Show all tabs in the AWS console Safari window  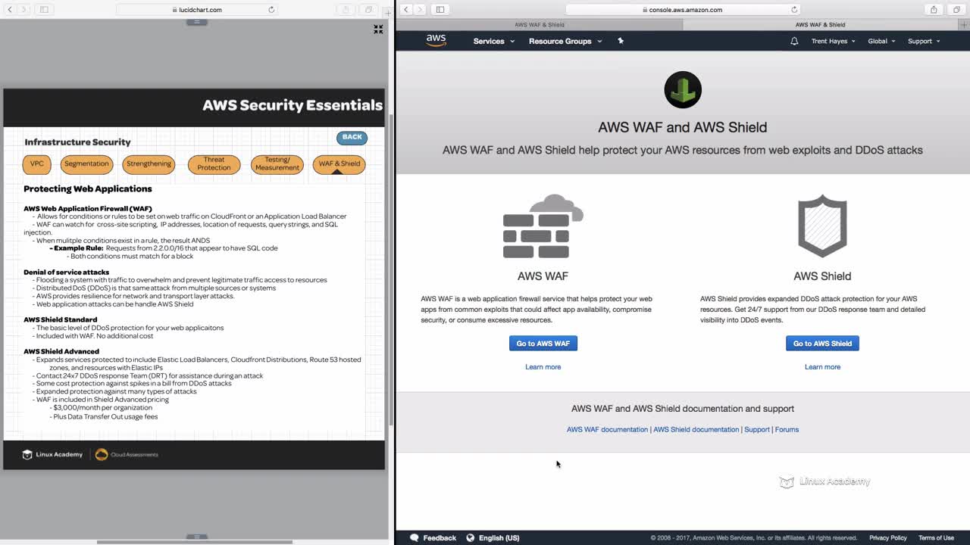(x=956, y=10)
